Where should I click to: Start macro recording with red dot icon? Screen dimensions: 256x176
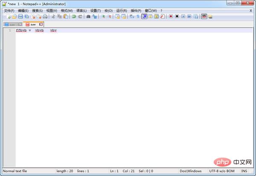coord(171,17)
